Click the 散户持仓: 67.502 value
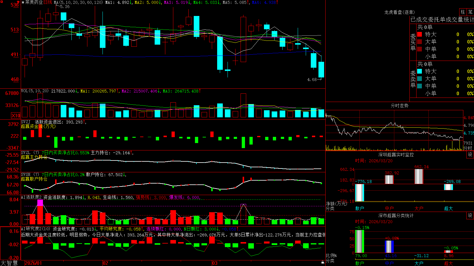Viewport: 474px width, 266px height. (106, 175)
